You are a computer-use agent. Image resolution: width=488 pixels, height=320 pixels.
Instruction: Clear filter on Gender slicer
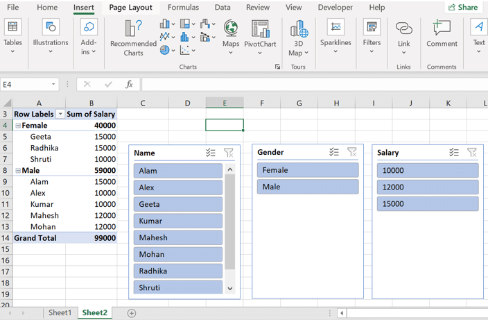point(352,152)
